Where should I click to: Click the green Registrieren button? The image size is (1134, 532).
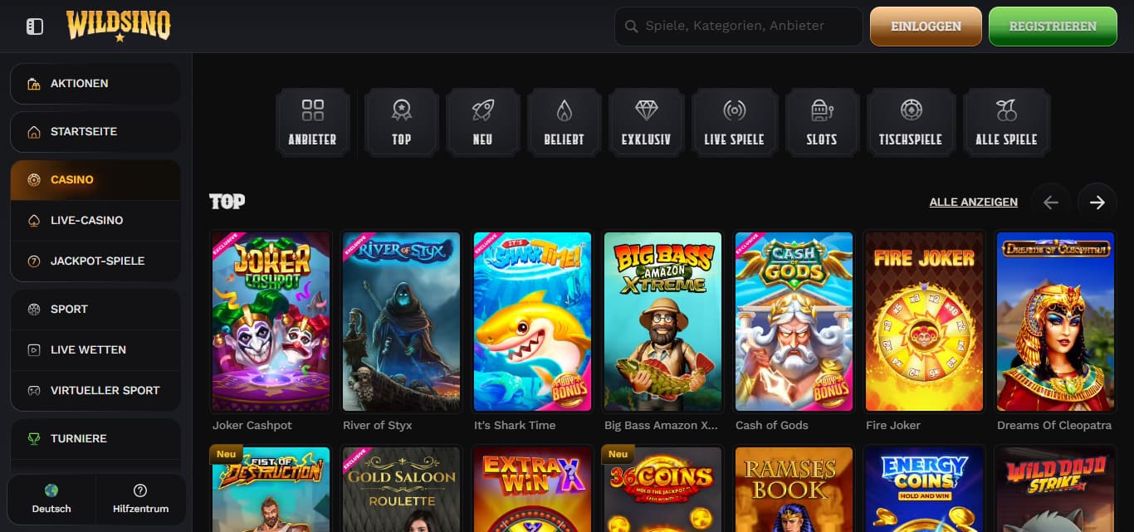point(1053,27)
